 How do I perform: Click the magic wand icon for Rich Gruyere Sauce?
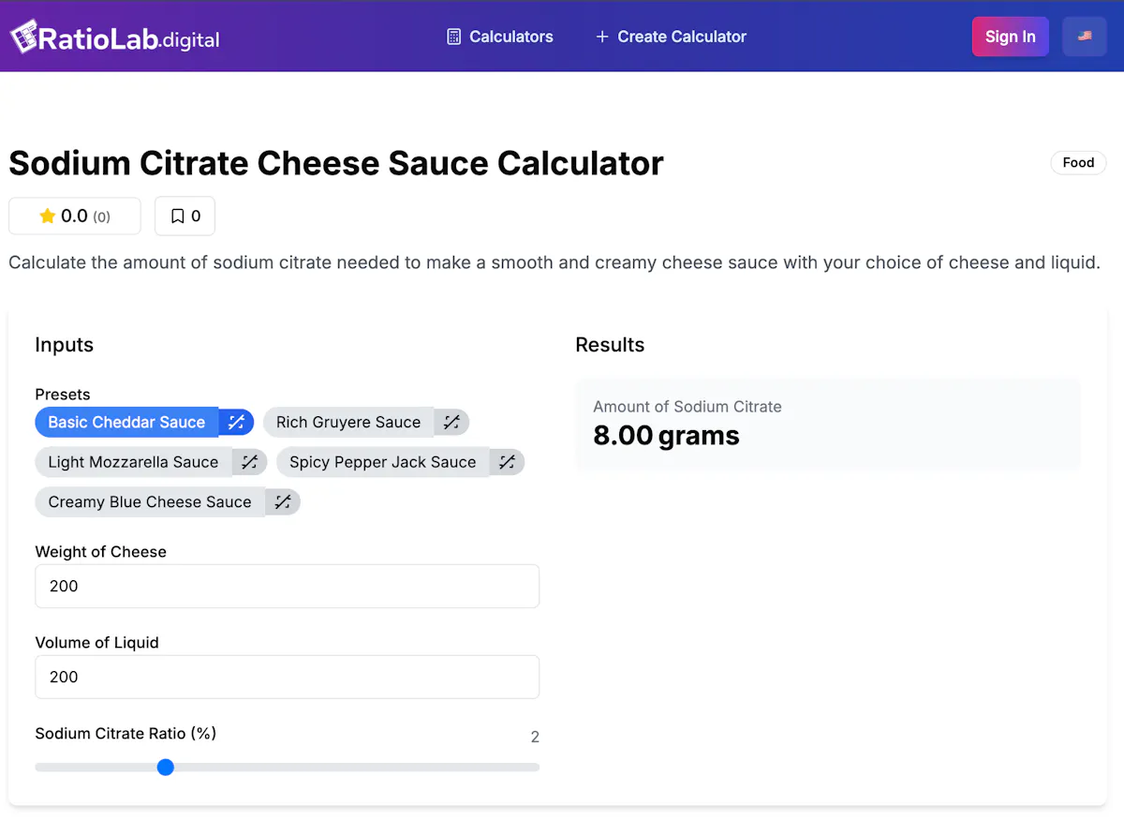(451, 422)
